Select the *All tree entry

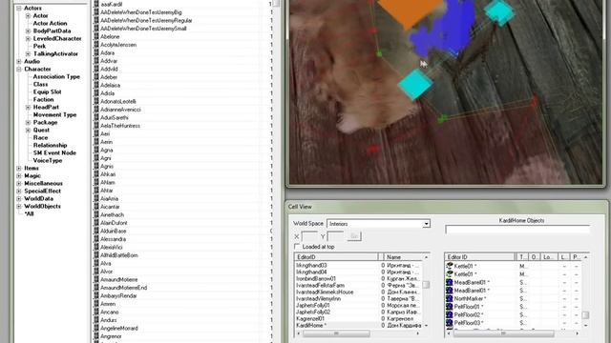(x=29, y=213)
